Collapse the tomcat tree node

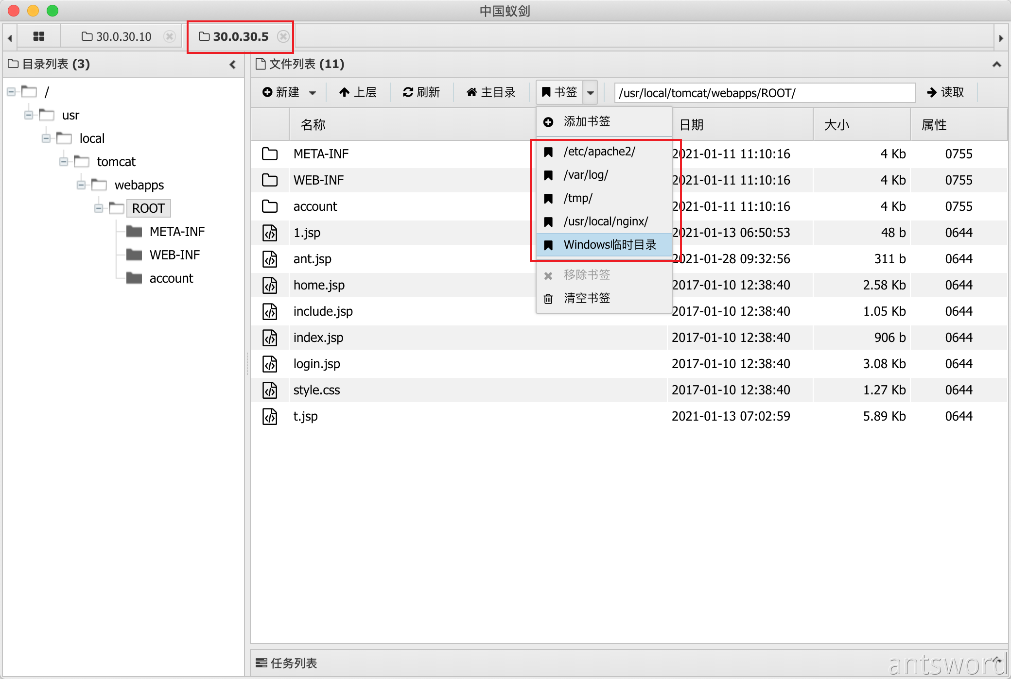pyautogui.click(x=64, y=162)
